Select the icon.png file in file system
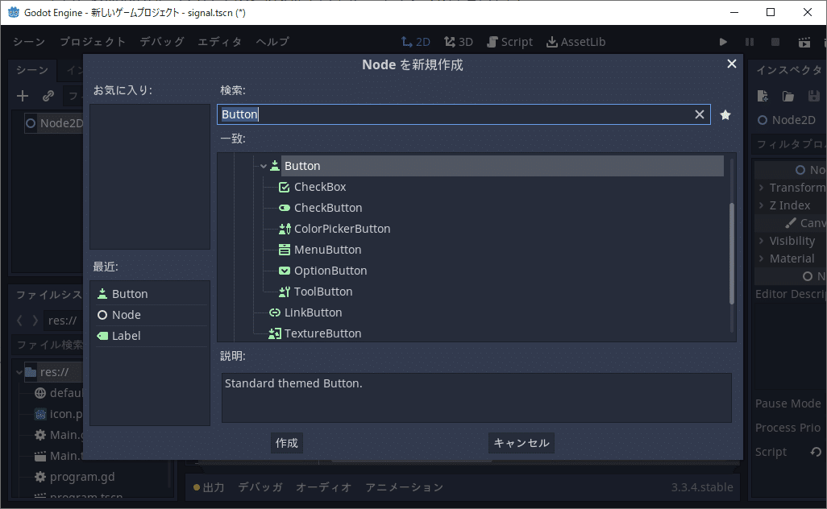This screenshot has width=827, height=509. (59, 415)
